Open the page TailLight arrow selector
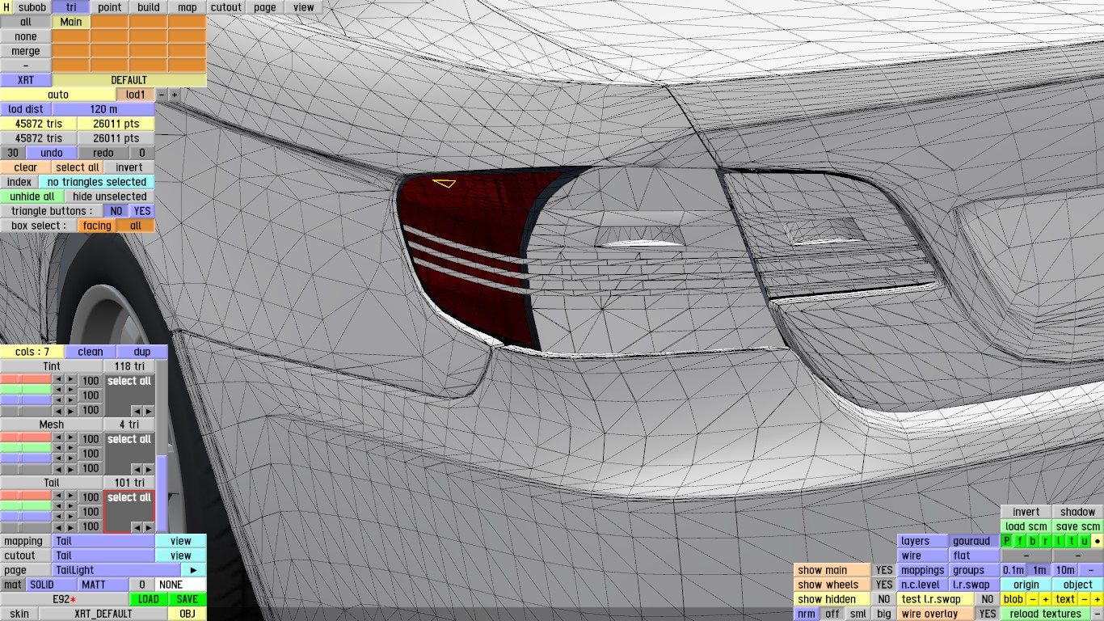The width and height of the screenshot is (1104, 621). pyautogui.click(x=194, y=570)
